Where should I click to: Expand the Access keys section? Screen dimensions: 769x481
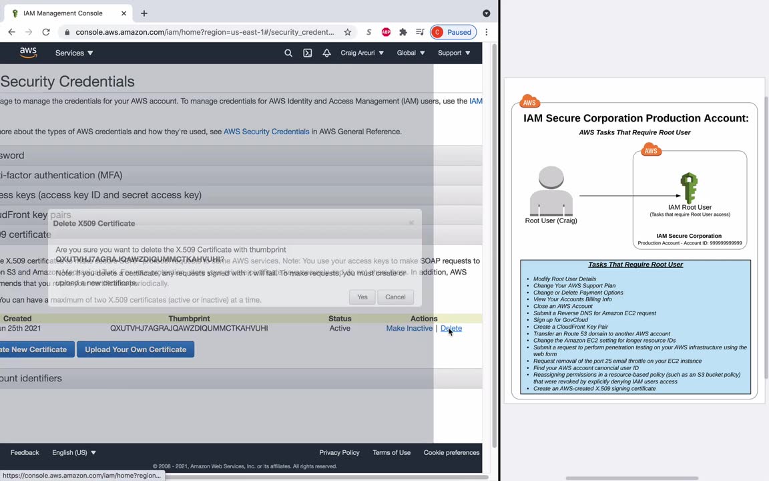pyautogui.click(x=241, y=195)
